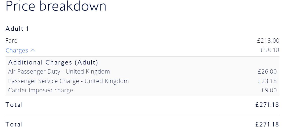
Task: Click the £58.18 charges amount
Action: tap(270, 50)
